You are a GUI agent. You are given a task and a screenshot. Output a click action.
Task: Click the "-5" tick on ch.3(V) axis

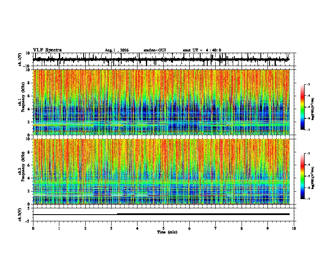click(x=28, y=221)
